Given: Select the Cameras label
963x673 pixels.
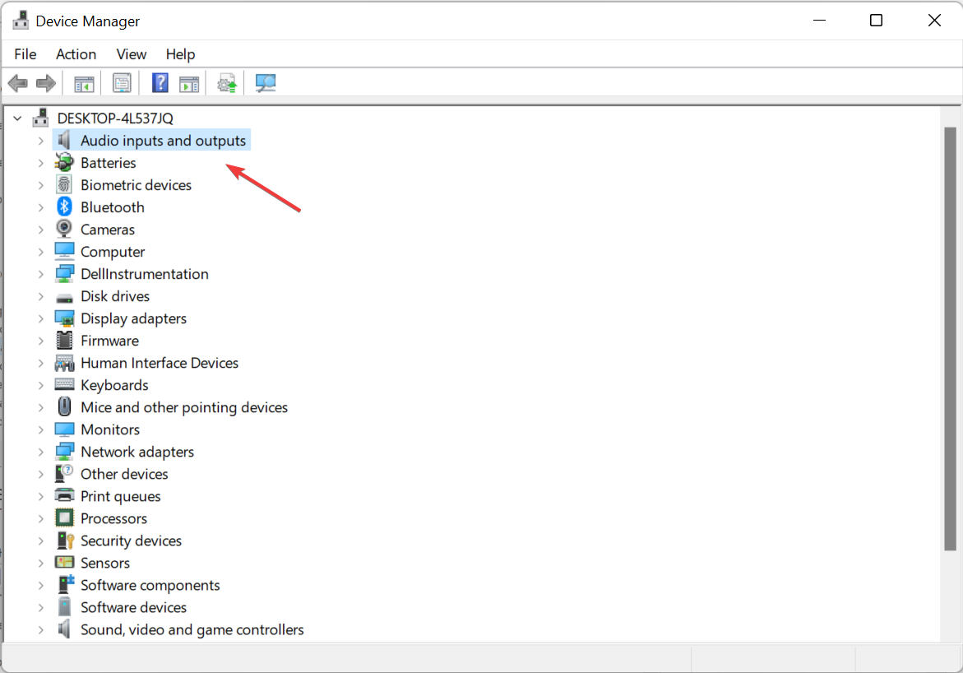Looking at the screenshot, I should (108, 230).
